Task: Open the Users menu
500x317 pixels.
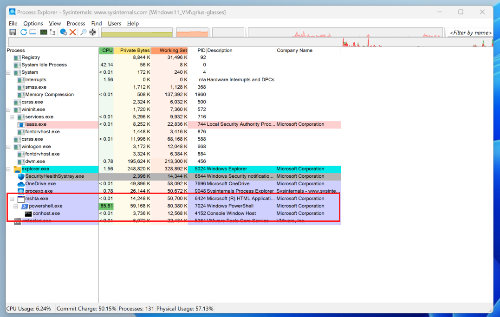Action: point(115,24)
